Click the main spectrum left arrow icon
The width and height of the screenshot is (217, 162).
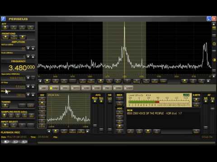(x=40, y=81)
